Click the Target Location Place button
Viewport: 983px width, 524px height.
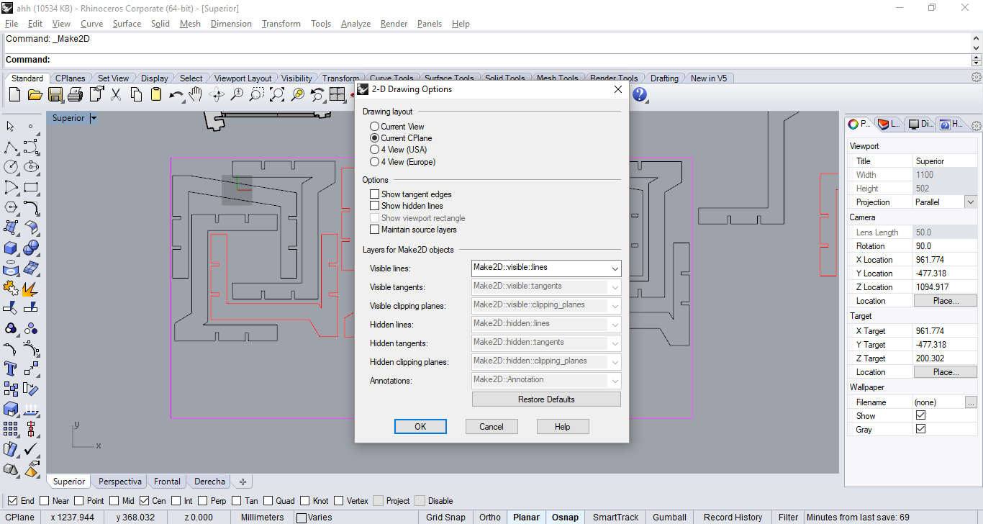point(946,372)
